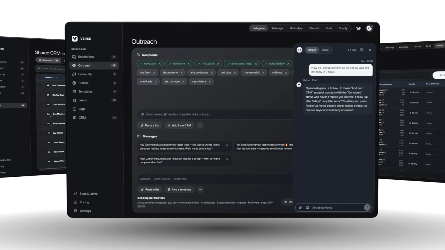Viewport: 445px width, 250px height.
Task: Click Paste a list under Recipients
Action: pyautogui.click(x=150, y=125)
